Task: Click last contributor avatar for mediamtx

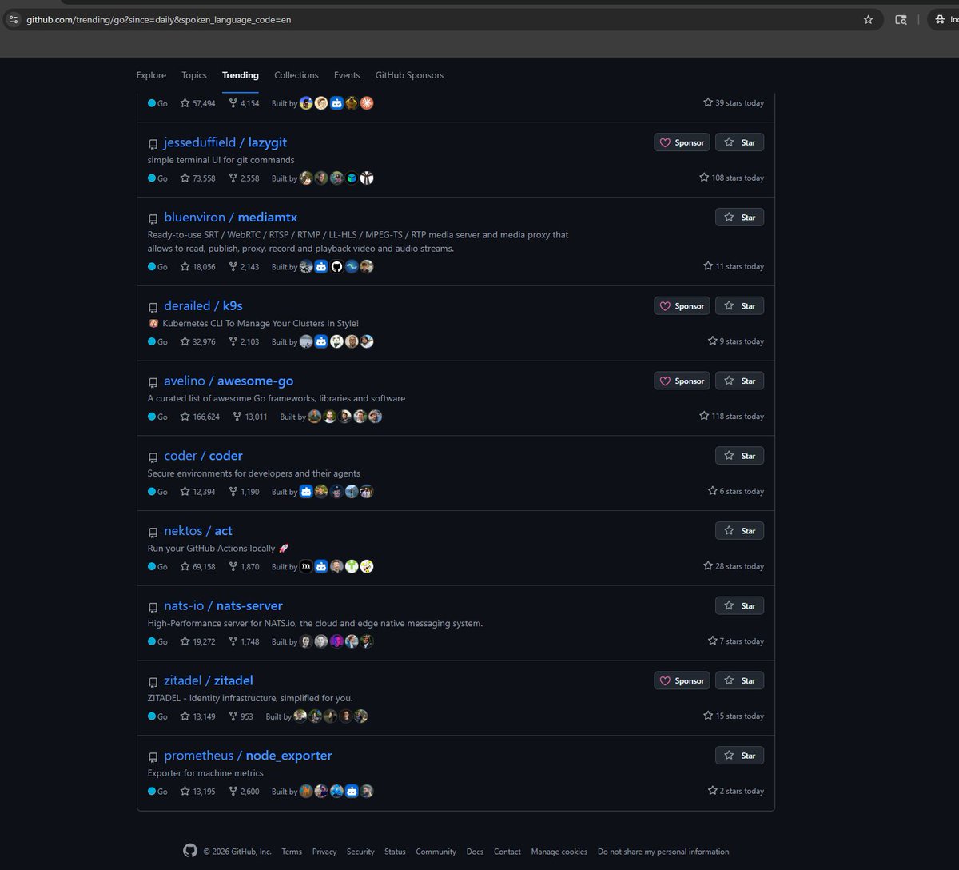Action: click(x=367, y=267)
